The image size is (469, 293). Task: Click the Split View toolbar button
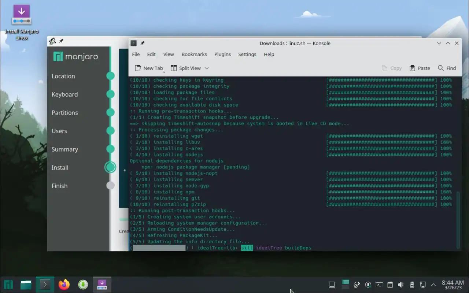pyautogui.click(x=186, y=68)
